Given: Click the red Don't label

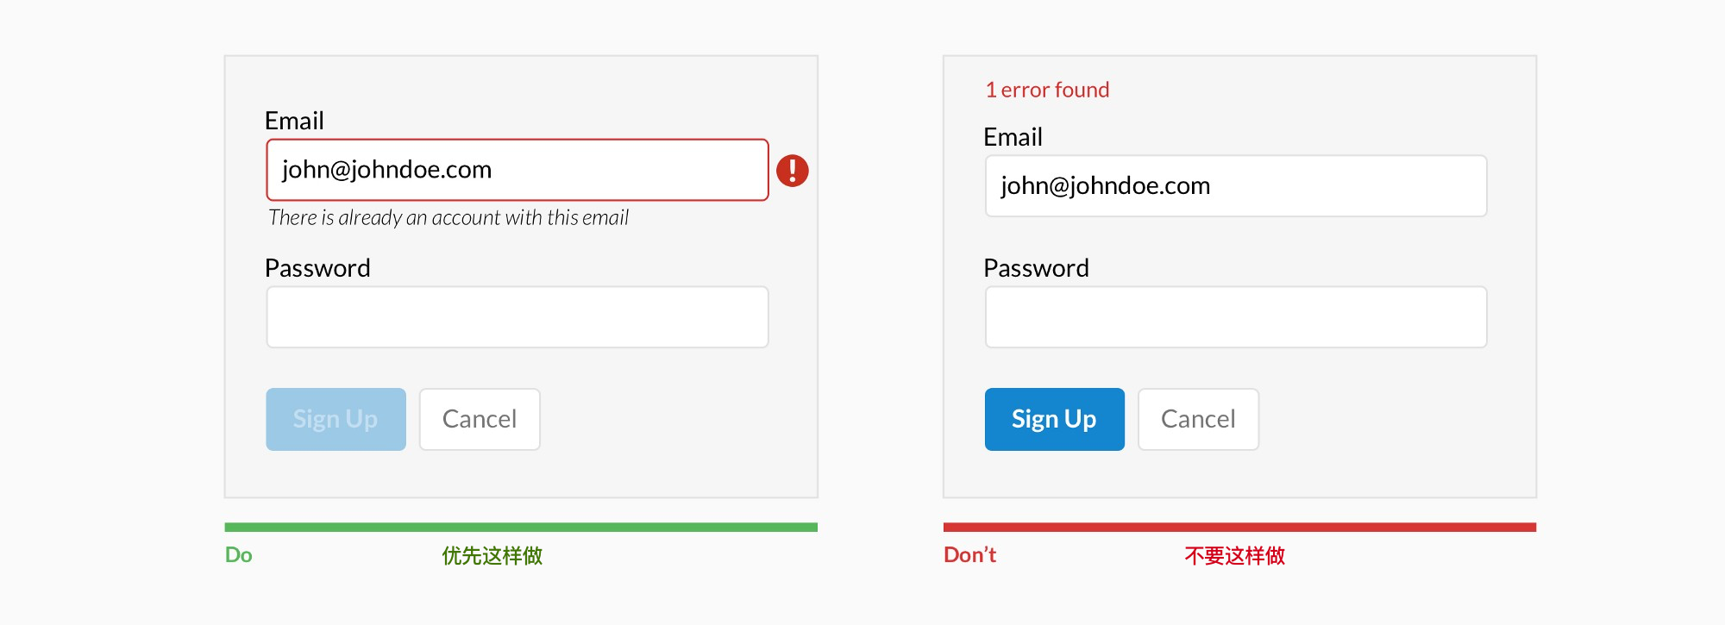Looking at the screenshot, I should click(x=969, y=555).
